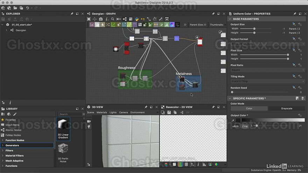Screen dimensions: 308x173
Task: Open the UV menu in 2D view
Action: pyautogui.click(x=189, y=113)
